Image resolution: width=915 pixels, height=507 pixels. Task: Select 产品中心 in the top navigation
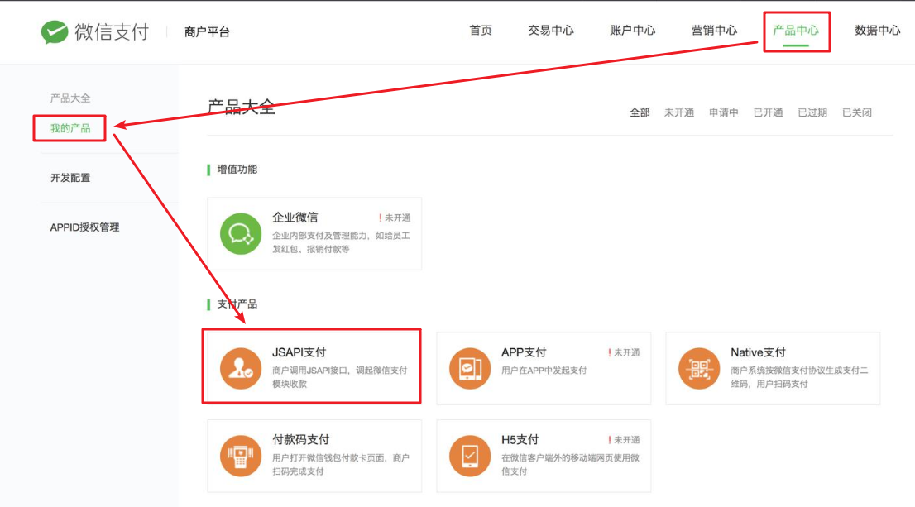pyautogui.click(x=796, y=31)
